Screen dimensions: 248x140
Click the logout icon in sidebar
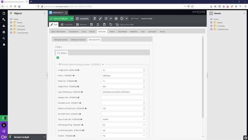pyautogui.click(x=4, y=131)
